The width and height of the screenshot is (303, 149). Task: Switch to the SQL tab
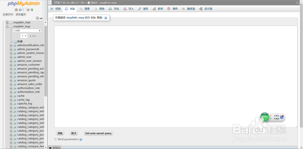click(70, 9)
